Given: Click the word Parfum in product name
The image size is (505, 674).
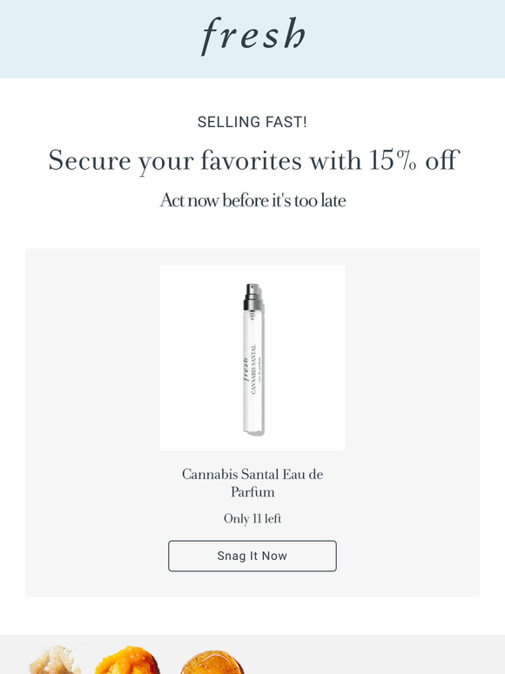Looking at the screenshot, I should [252, 492].
